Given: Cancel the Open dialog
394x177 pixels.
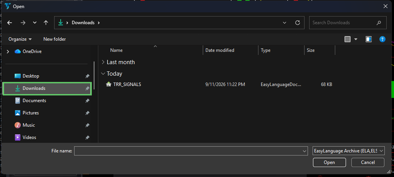Looking at the screenshot, I should [x=368, y=162].
